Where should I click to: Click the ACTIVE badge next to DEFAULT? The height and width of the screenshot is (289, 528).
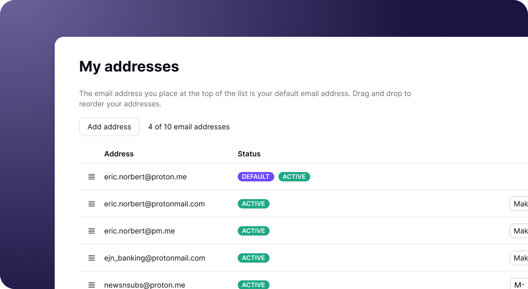click(x=294, y=177)
